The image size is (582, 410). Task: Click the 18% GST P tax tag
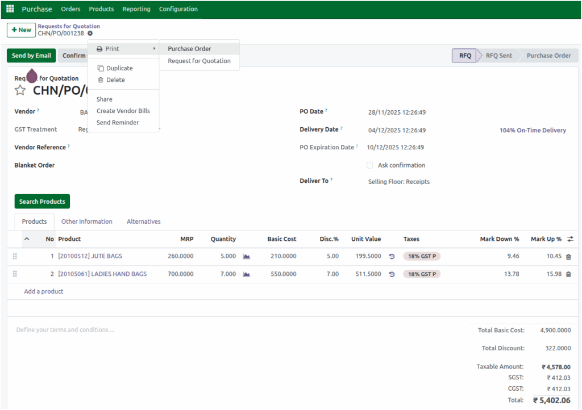click(421, 256)
